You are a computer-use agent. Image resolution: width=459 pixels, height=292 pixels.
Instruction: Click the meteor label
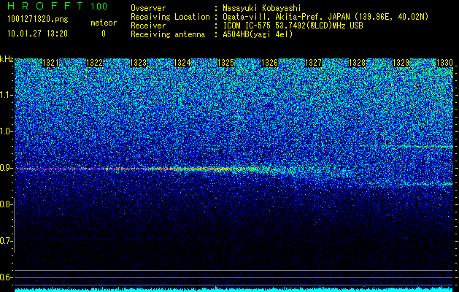click(104, 23)
